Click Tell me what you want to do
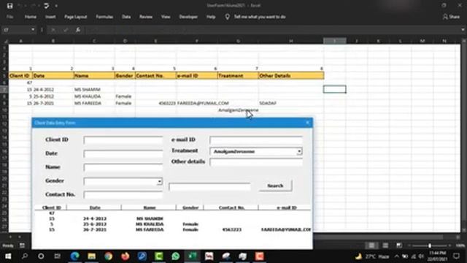The width and height of the screenshot is (467, 263). (x=260, y=17)
